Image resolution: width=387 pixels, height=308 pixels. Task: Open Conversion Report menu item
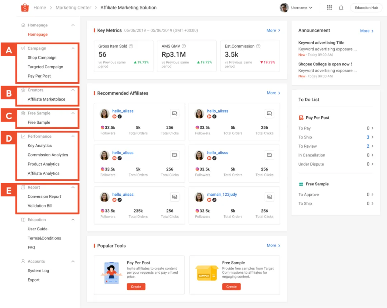pyautogui.click(x=44, y=196)
